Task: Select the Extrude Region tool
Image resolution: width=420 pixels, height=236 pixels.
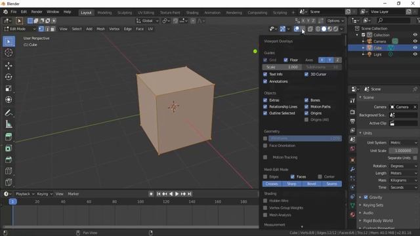Action: point(9,137)
